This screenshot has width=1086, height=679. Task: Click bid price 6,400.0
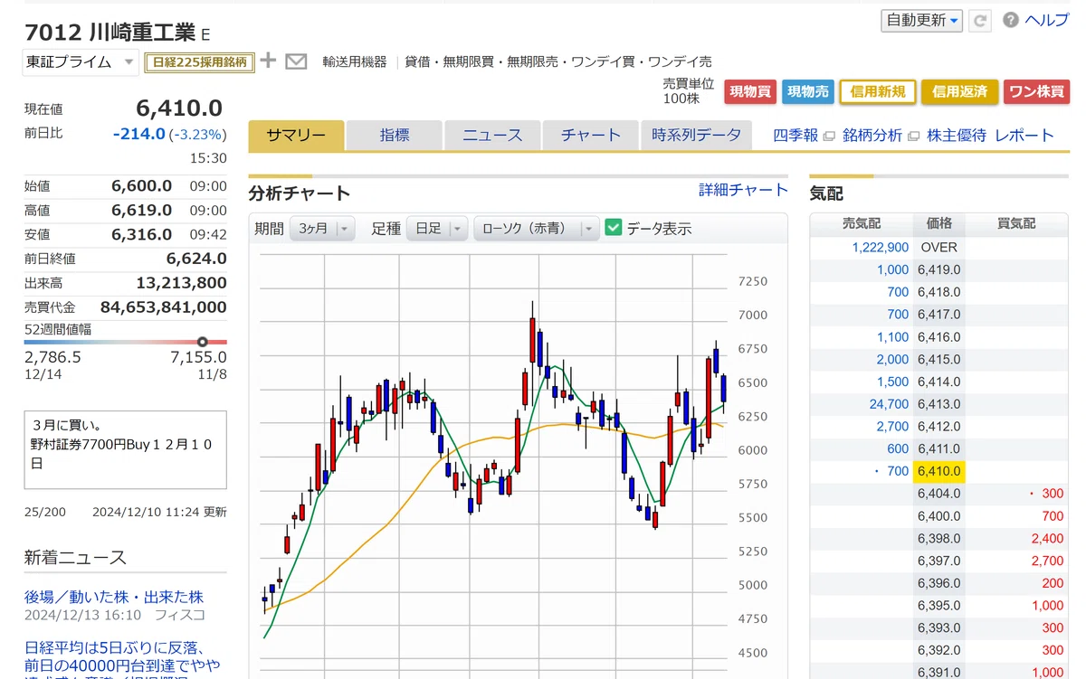tap(939, 516)
